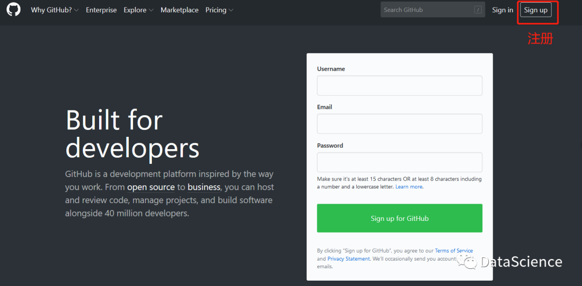
Task: Expand the Why GitHub? dropdown
Action: (54, 10)
